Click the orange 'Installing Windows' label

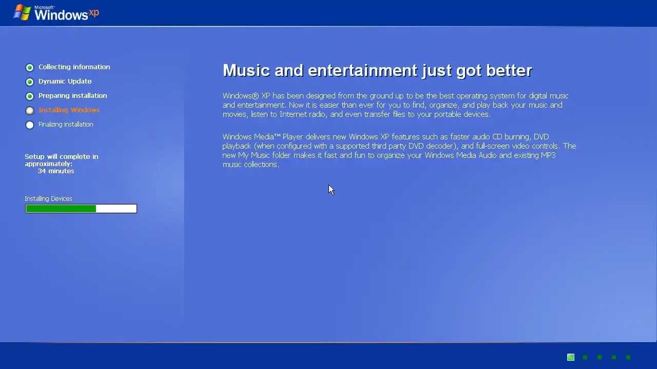point(69,110)
